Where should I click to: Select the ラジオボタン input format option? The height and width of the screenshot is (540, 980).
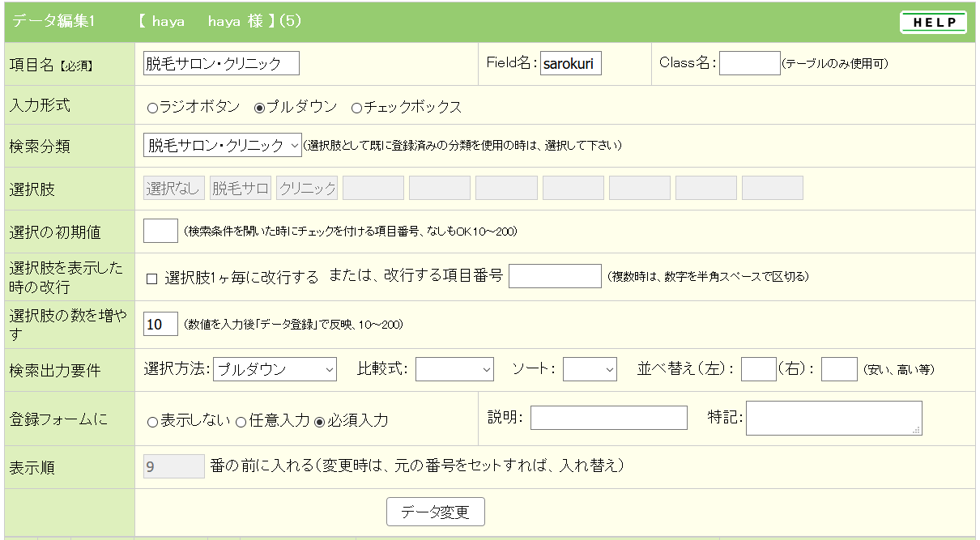[x=152, y=108]
